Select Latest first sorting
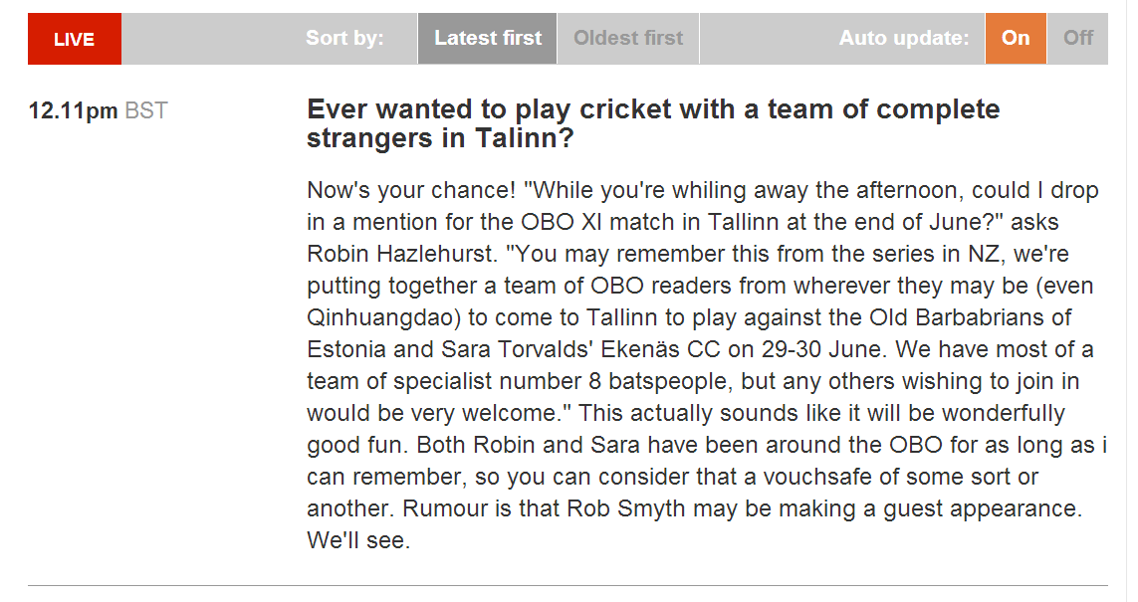1138x602 pixels. tap(488, 39)
